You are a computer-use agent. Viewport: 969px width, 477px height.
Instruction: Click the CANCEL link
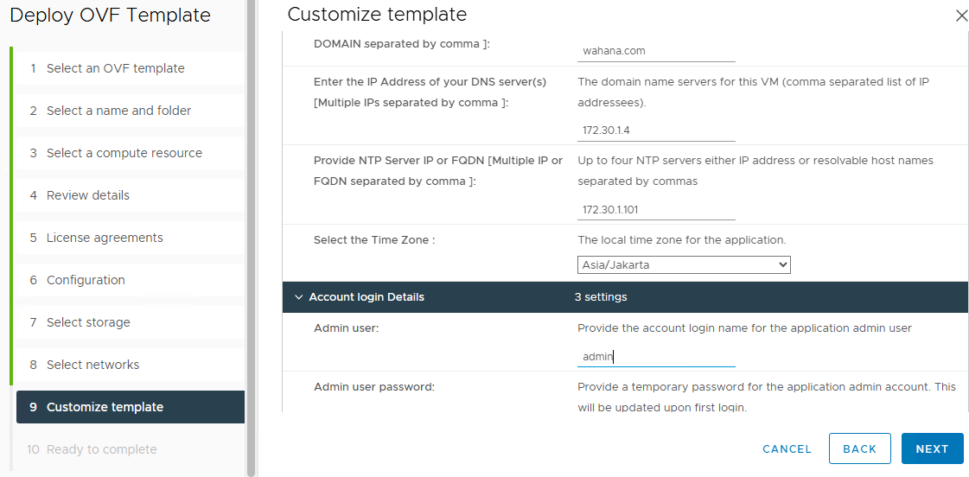tap(787, 449)
